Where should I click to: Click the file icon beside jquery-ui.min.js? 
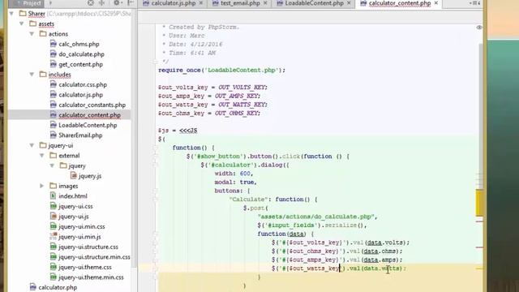tap(53, 236)
